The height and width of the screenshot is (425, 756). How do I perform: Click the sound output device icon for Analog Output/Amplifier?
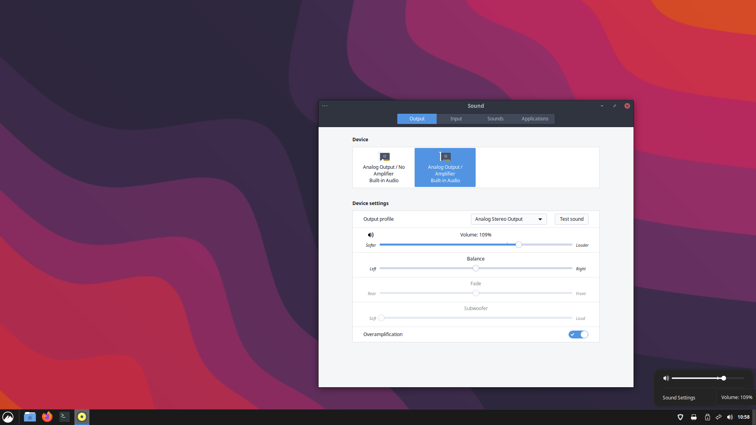(x=445, y=157)
